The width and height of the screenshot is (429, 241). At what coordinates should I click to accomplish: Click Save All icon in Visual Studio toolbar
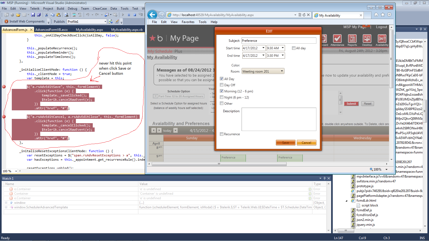39,15
